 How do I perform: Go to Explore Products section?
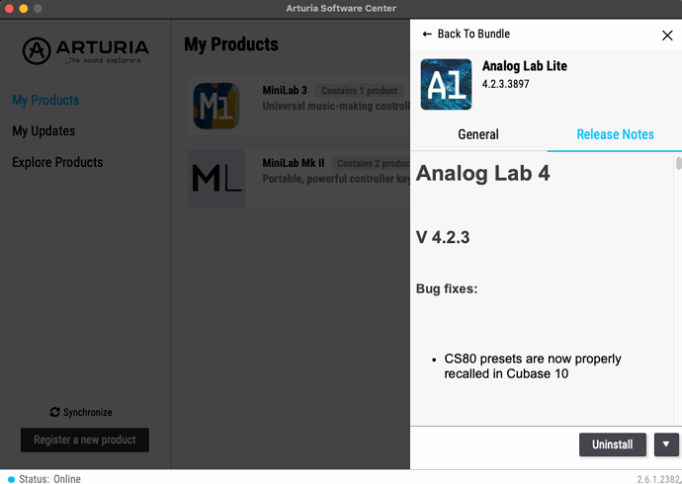click(x=57, y=163)
